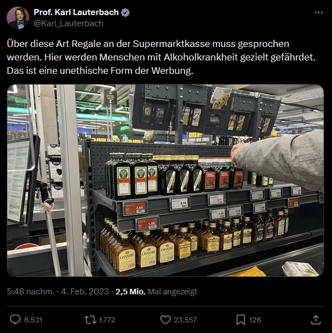Click the share upload arrow icon
The width and height of the screenshot is (332, 333).
click(x=316, y=320)
